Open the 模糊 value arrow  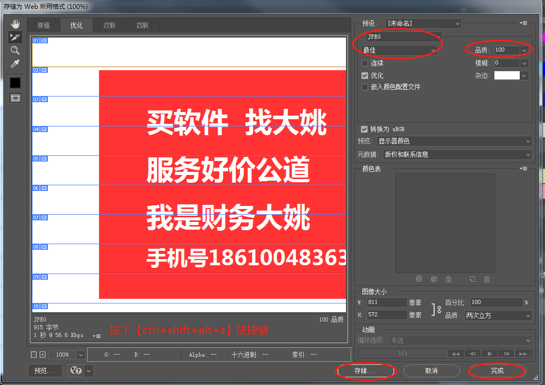click(x=524, y=63)
